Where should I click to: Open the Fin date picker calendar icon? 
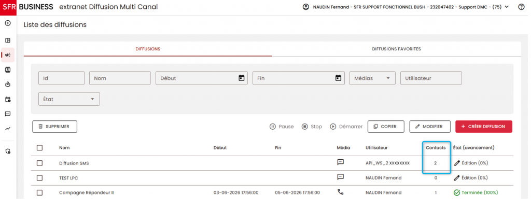pyautogui.click(x=338, y=78)
